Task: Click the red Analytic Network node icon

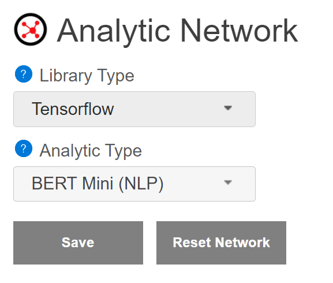Action: pos(31,30)
